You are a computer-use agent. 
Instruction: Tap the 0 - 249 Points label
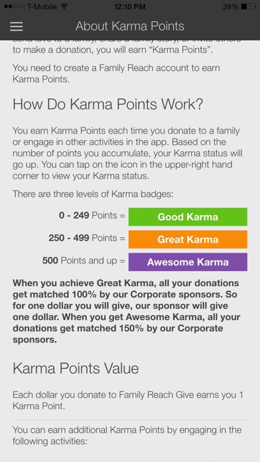(92, 216)
